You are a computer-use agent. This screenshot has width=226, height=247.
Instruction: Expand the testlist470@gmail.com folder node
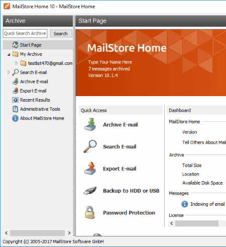(17, 63)
